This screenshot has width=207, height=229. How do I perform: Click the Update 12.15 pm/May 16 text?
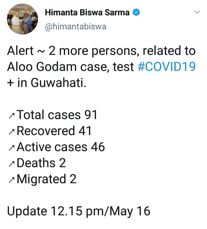(78, 211)
